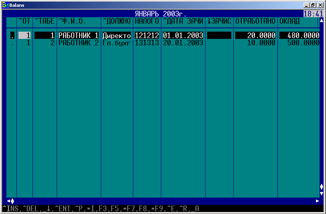Image resolution: width=326 pixels, height=214 pixels.
Task: Click the row marker dot of РАБОТНИК 1
Action: tap(12, 35)
